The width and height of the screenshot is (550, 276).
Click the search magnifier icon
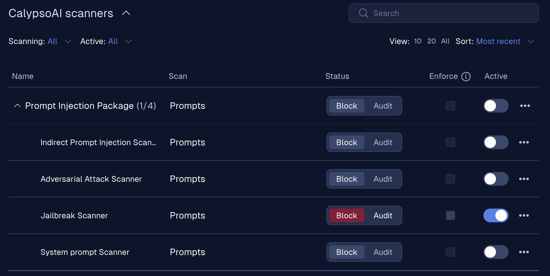363,13
